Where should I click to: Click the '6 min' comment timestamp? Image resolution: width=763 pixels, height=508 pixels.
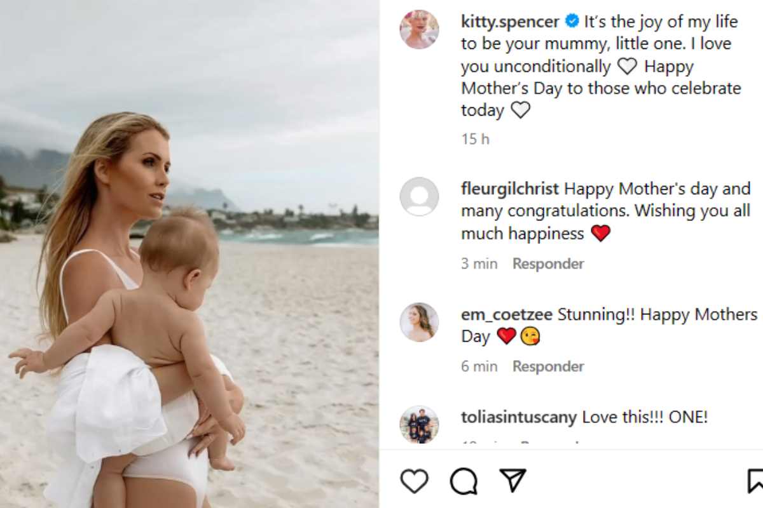pyautogui.click(x=479, y=366)
